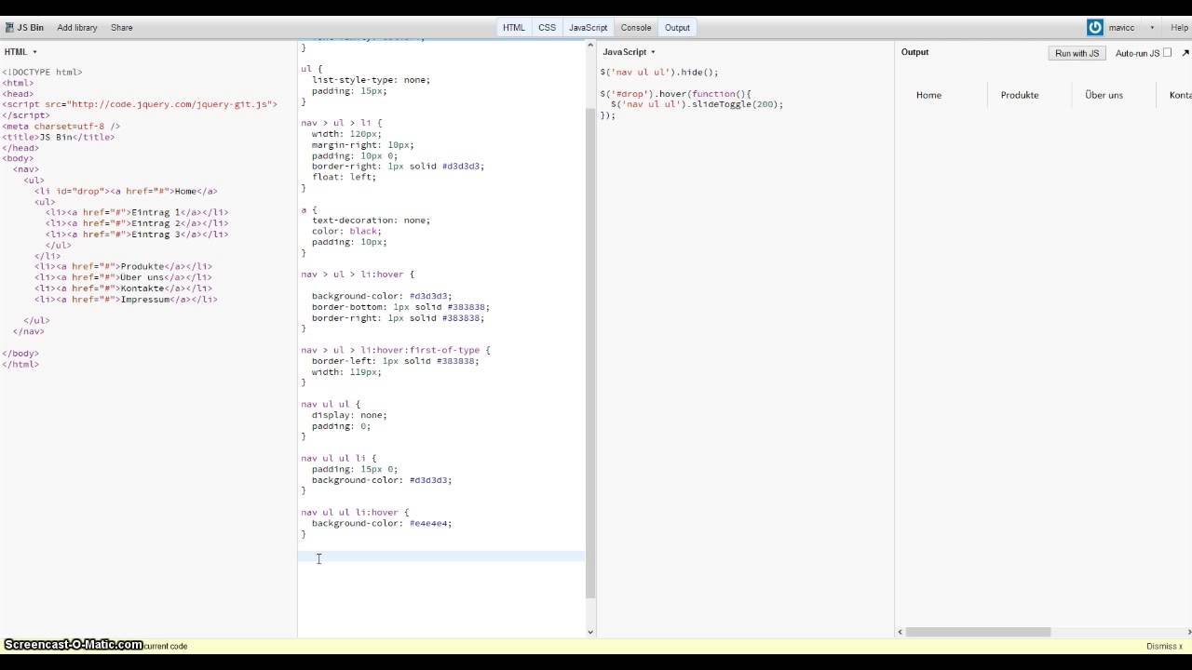Screen dimensions: 1192x670
Task: Click the Produkte list item in HTML
Action: click(x=123, y=267)
